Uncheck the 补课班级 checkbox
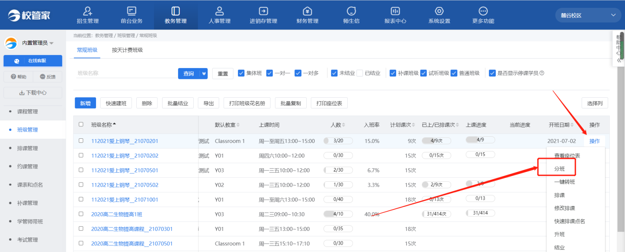625x252 pixels. [x=393, y=73]
